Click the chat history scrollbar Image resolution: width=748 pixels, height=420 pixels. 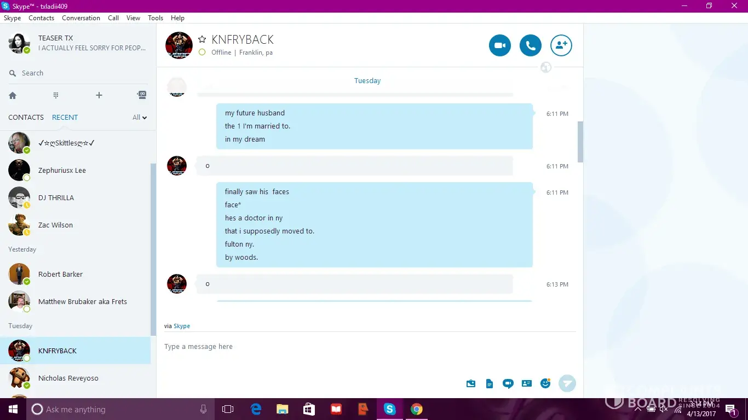click(x=580, y=142)
